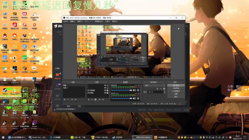This screenshot has width=249, height=140.
Task: Add a new scene with plus icon
Action: [x=64, y=100]
